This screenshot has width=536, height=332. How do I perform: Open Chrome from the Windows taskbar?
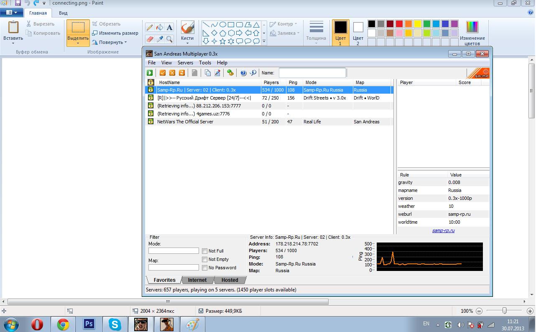[x=63, y=324]
